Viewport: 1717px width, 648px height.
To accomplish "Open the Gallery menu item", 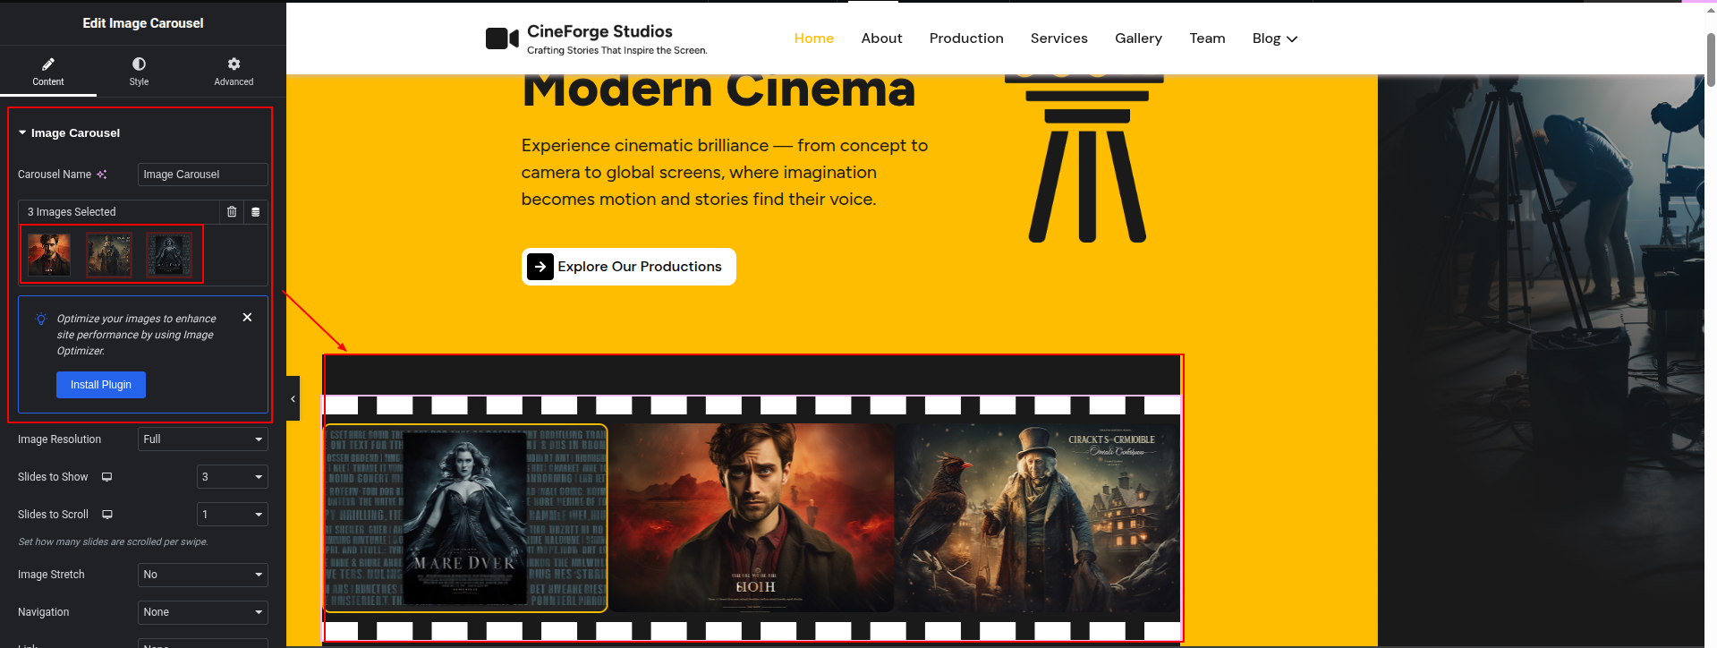I will point(1138,38).
